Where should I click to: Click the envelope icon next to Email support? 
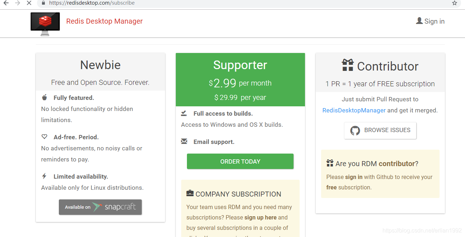pos(184,141)
